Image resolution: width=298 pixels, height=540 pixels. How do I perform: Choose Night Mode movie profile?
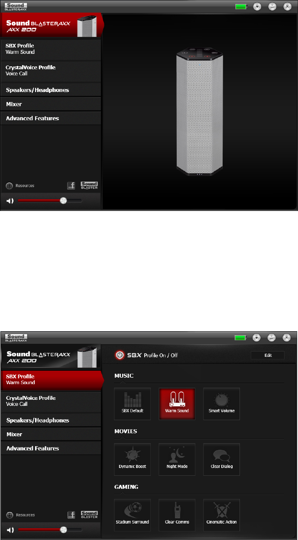point(177,459)
